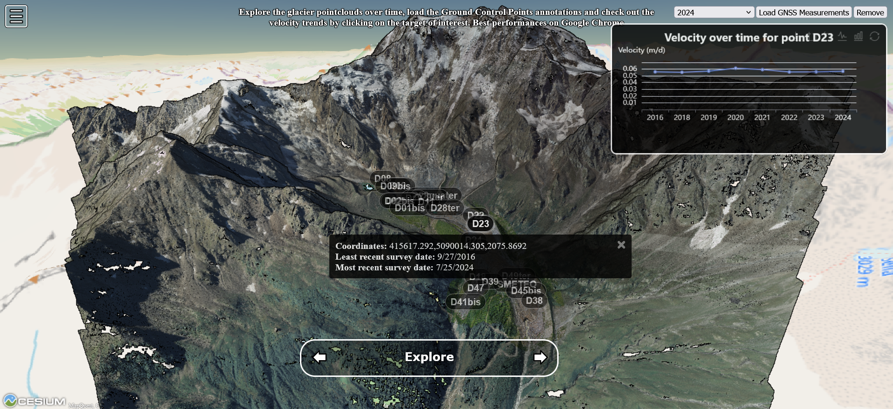Select the D45bis target label
Viewport: 893px width, 409px height.
pos(526,291)
